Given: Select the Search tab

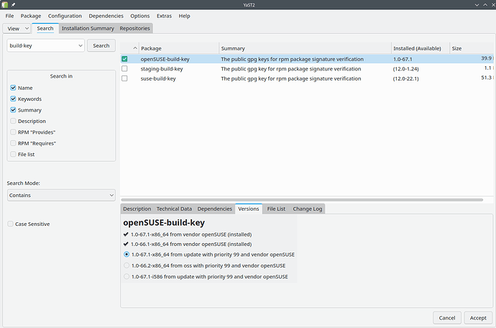Looking at the screenshot, I should tap(45, 28).
